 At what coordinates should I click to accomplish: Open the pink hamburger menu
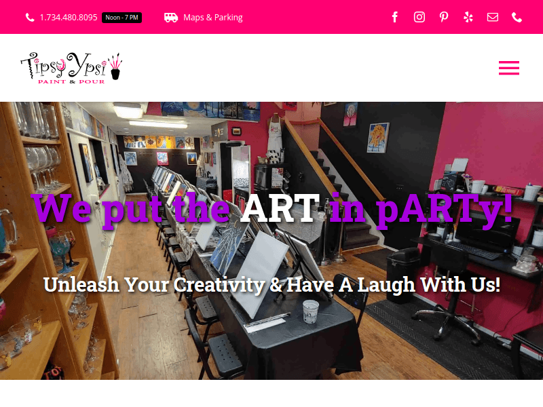click(x=508, y=68)
